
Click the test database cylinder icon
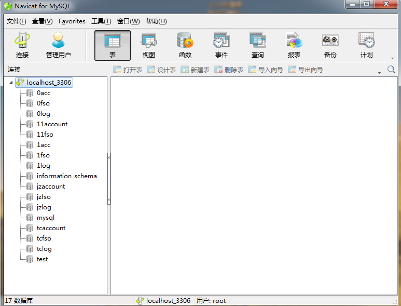[x=30, y=259]
